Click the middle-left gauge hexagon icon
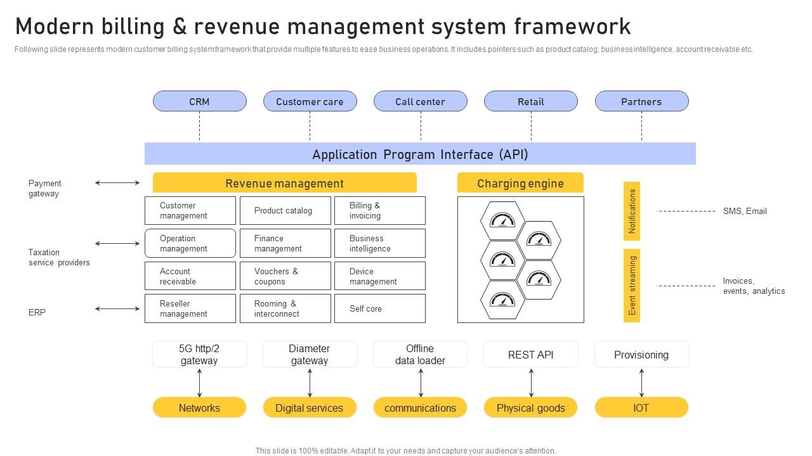 pos(502,260)
